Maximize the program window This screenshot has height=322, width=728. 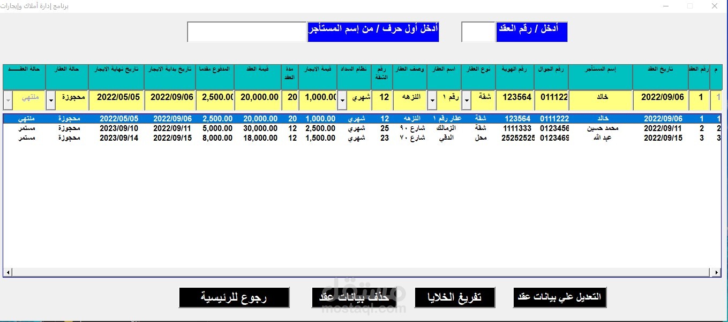(690, 6)
